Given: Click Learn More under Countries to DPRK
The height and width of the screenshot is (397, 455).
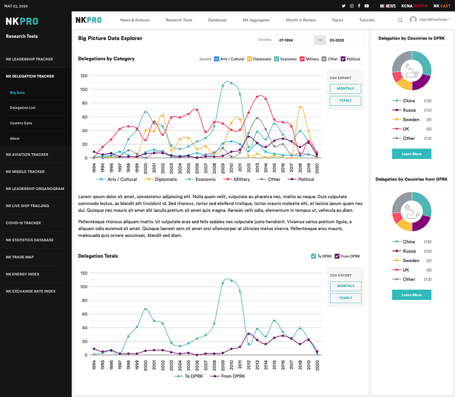Looking at the screenshot, I should click(412, 154).
